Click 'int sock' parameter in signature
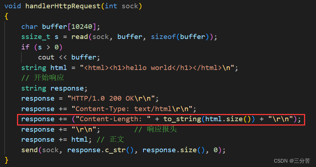The image size is (316, 167). coord(121,6)
